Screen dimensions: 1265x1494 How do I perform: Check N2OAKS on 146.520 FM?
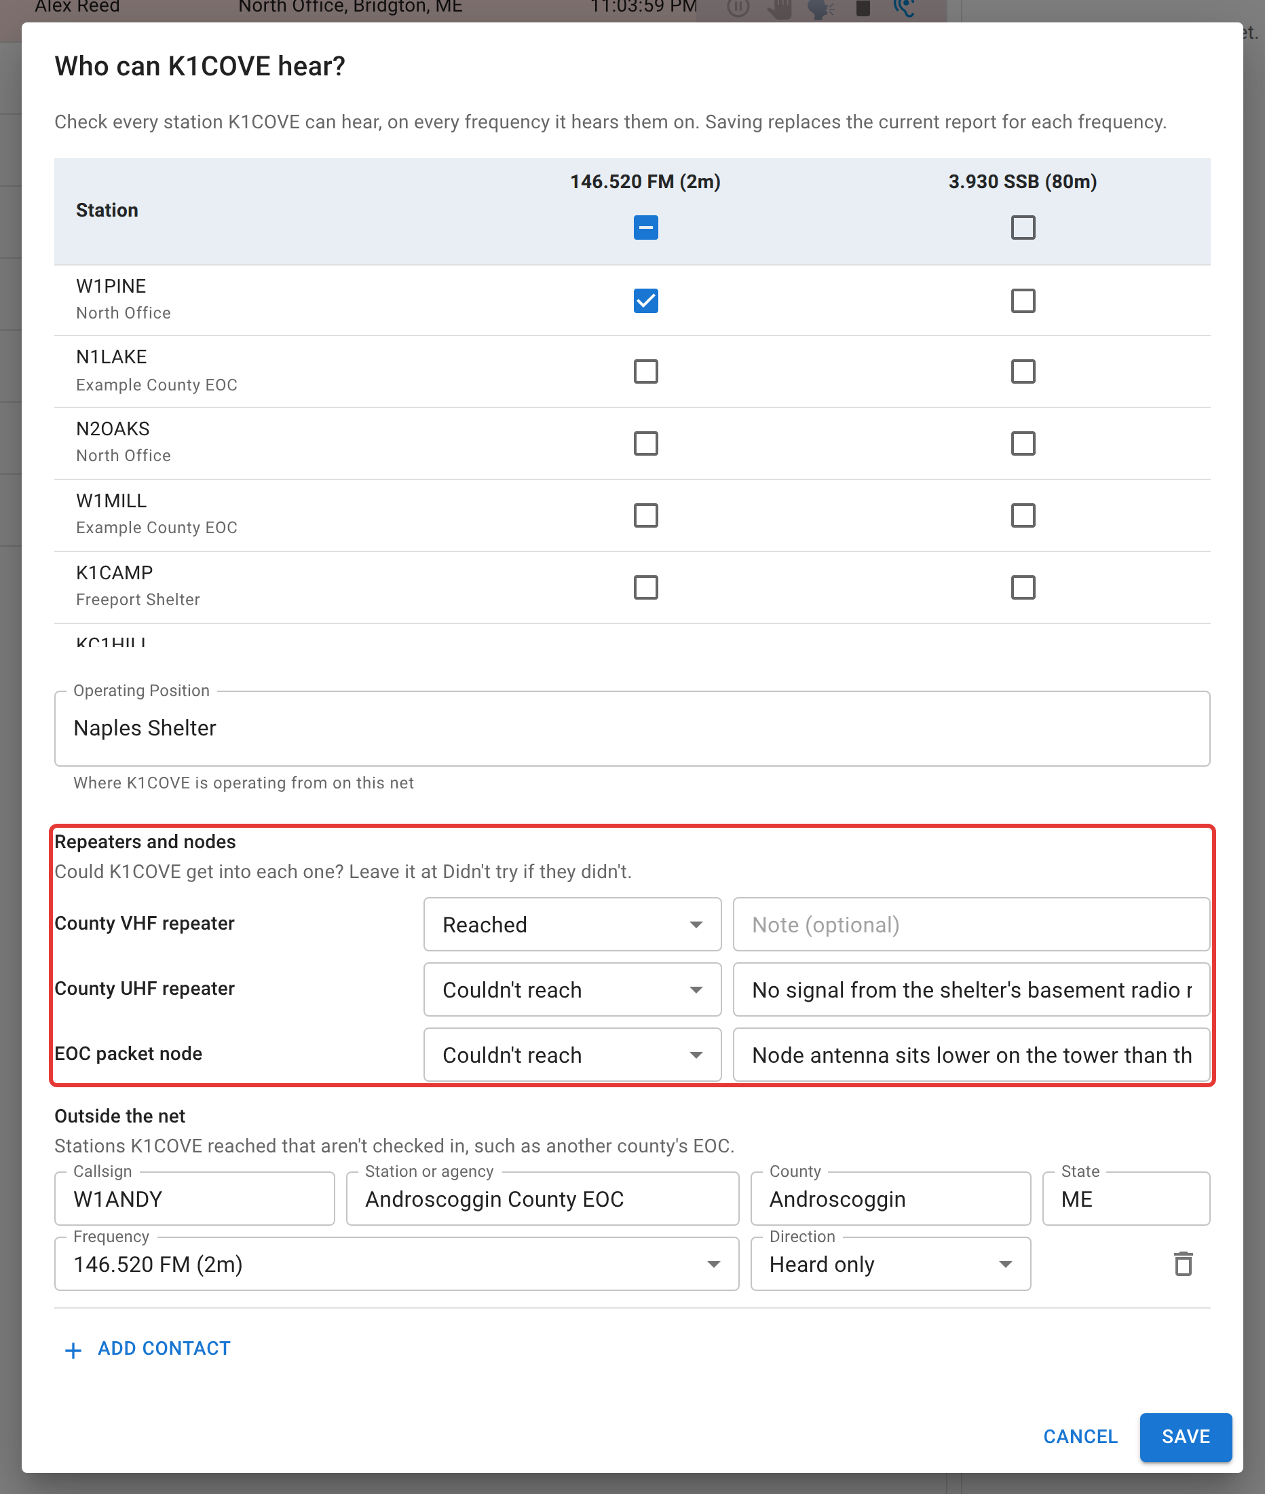point(645,443)
